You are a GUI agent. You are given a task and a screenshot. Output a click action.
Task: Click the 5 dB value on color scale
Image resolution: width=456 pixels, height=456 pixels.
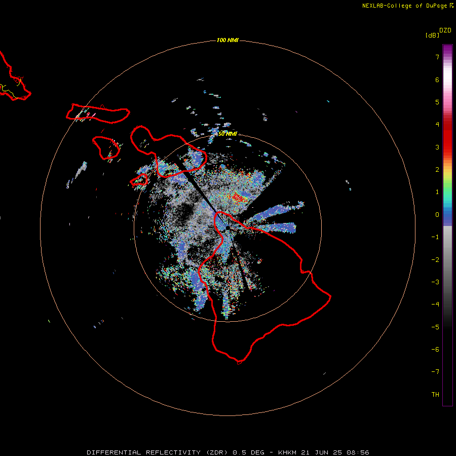437,102
